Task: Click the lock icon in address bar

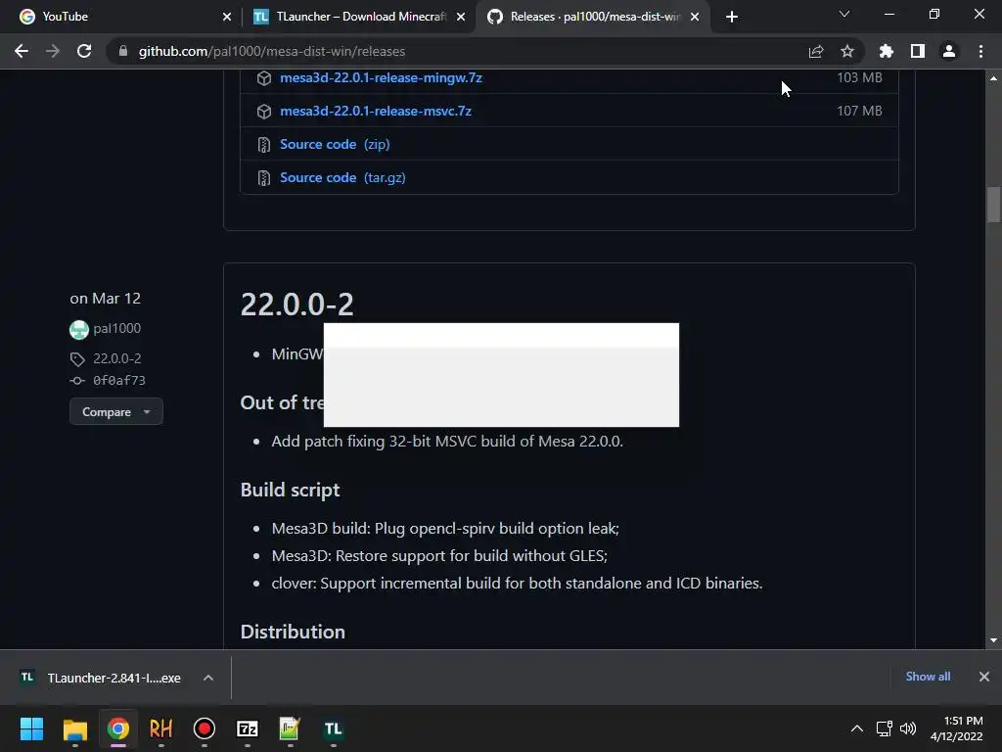Action: (x=123, y=51)
